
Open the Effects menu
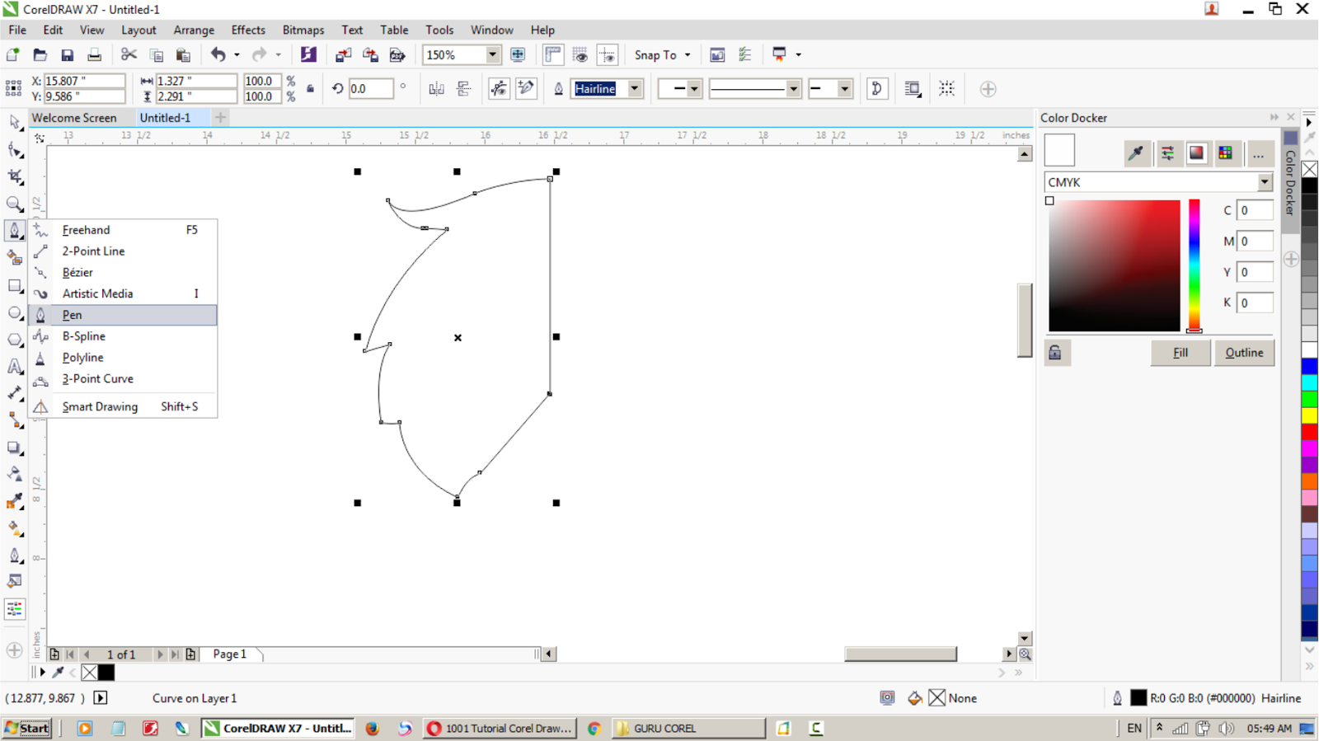[x=248, y=30]
